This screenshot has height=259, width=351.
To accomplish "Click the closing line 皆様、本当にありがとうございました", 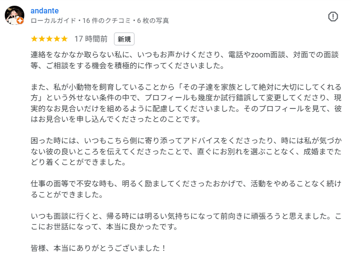I will click(x=98, y=248).
